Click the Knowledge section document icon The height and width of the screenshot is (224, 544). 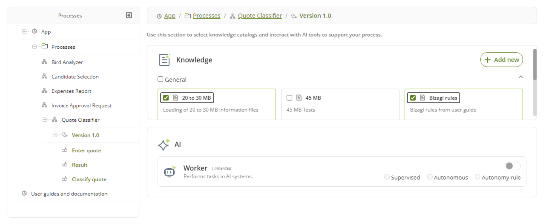[x=164, y=60]
